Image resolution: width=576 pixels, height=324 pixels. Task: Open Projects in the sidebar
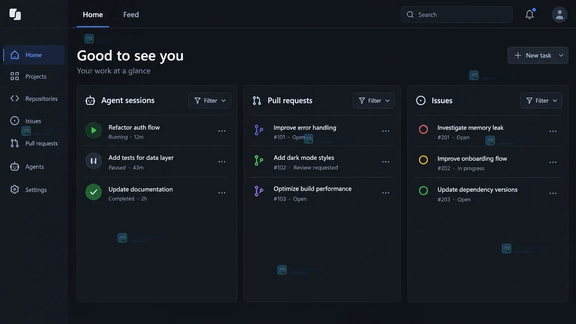pyautogui.click(x=34, y=76)
